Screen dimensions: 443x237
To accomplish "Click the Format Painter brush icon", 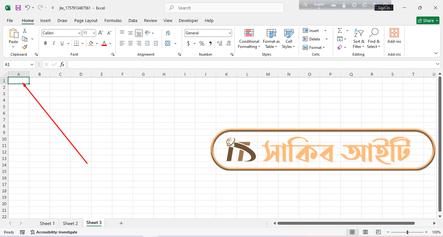I will [x=25, y=47].
